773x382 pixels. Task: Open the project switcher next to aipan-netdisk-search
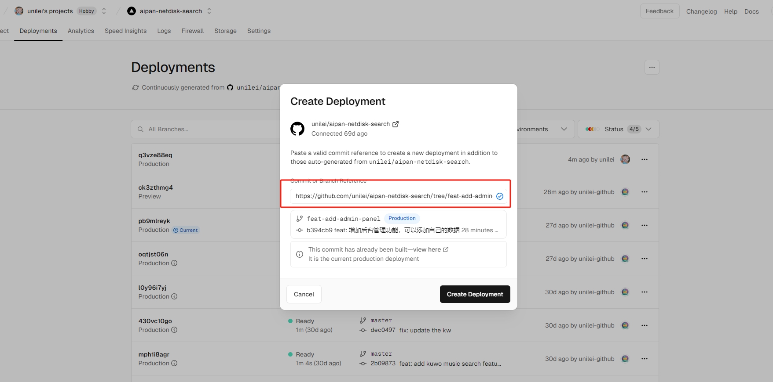click(209, 11)
